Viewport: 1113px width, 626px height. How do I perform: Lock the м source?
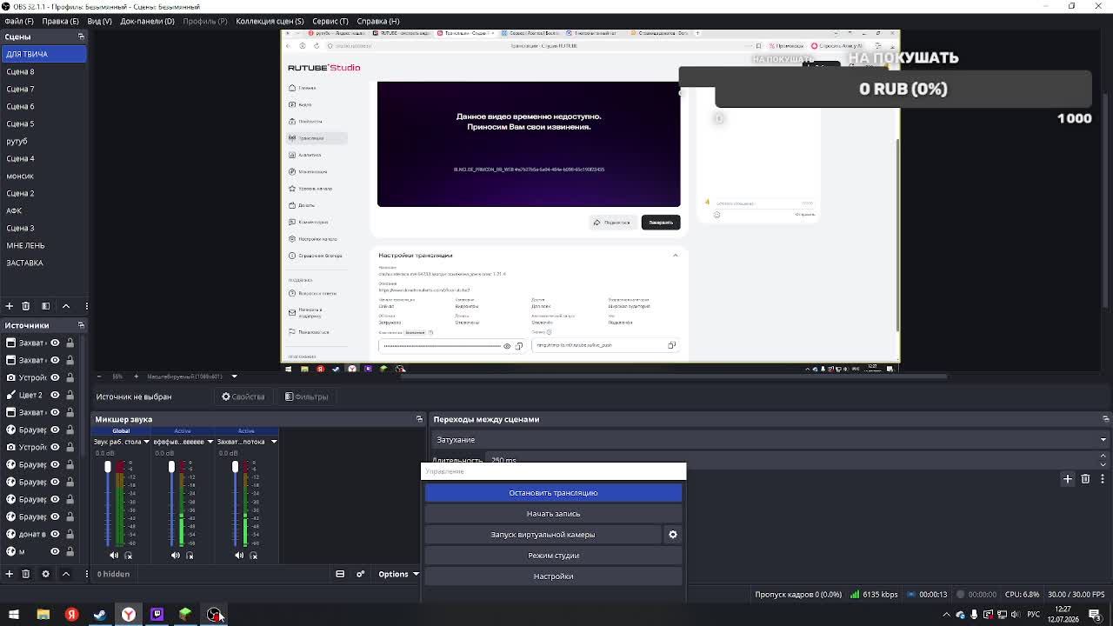(x=70, y=551)
